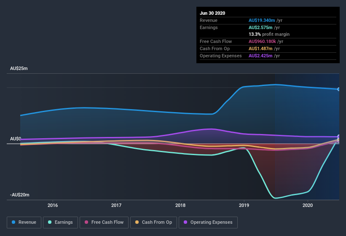The image size is (346, 236).
Task: Click the Jun 30 2020 tooltip header
Action: [212, 13]
